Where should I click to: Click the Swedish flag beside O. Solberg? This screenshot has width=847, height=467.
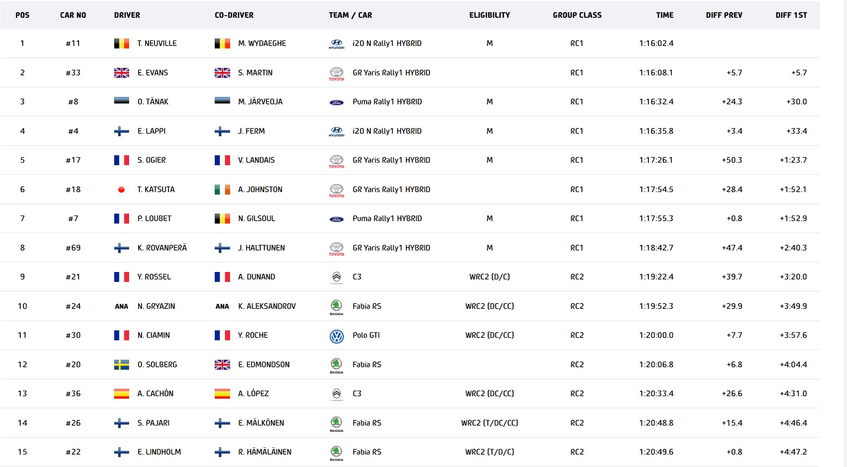tap(121, 365)
